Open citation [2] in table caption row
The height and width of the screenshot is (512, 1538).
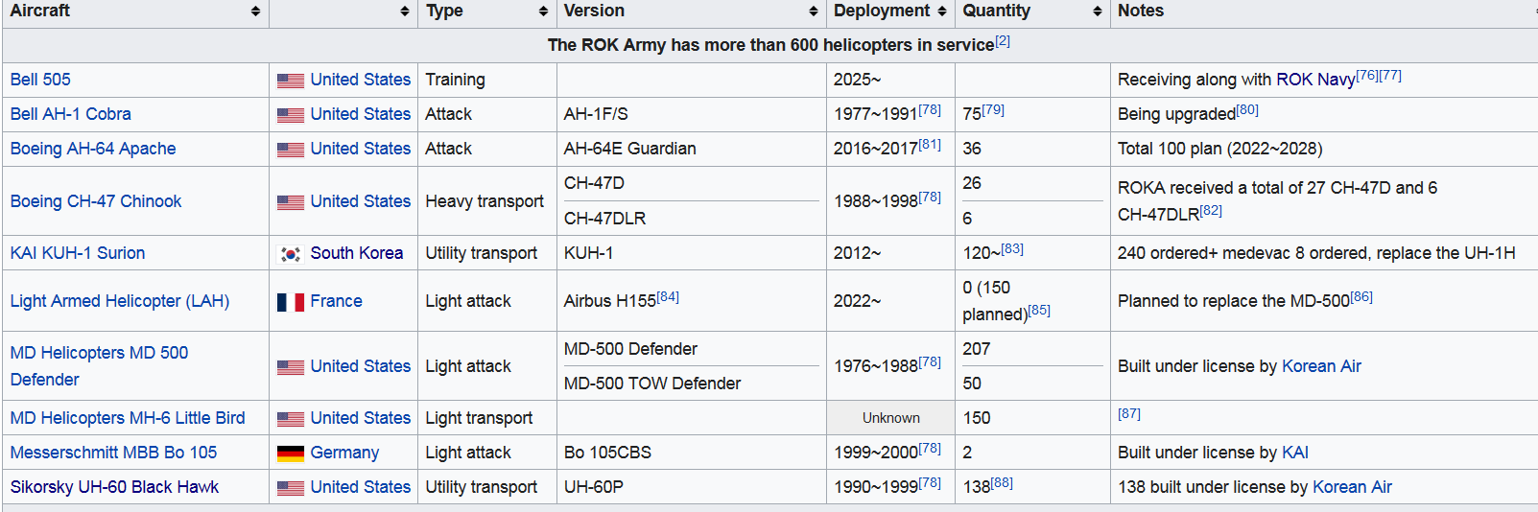[x=1003, y=41]
